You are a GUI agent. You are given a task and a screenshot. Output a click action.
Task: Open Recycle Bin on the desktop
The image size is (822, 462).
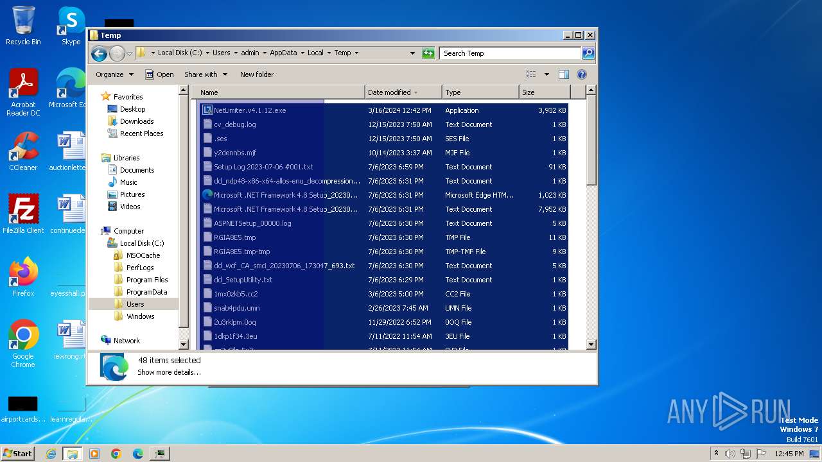[x=23, y=26]
